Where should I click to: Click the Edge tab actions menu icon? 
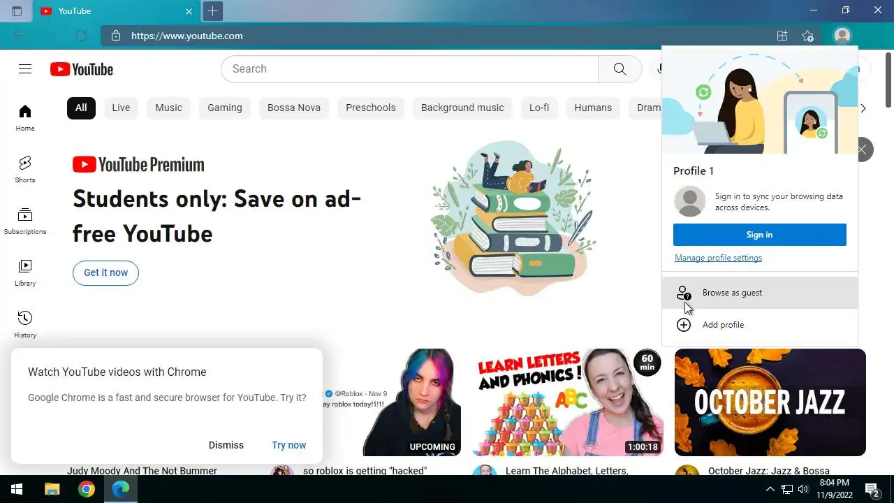pyautogui.click(x=17, y=11)
